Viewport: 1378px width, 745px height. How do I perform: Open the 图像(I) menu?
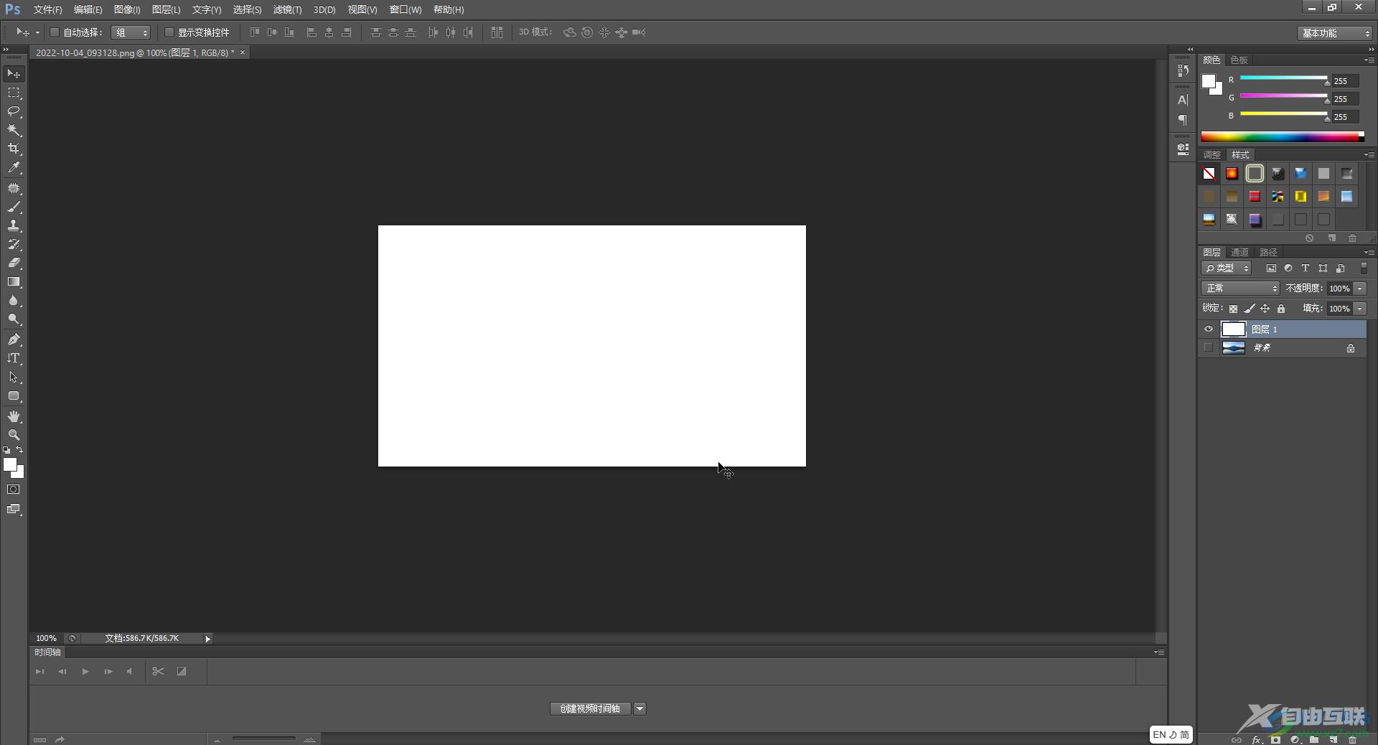tap(127, 10)
